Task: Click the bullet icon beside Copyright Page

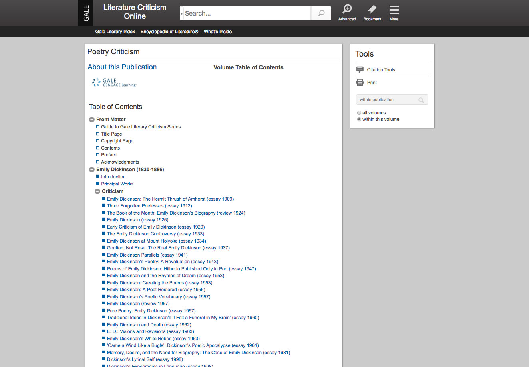Action: (x=97, y=141)
